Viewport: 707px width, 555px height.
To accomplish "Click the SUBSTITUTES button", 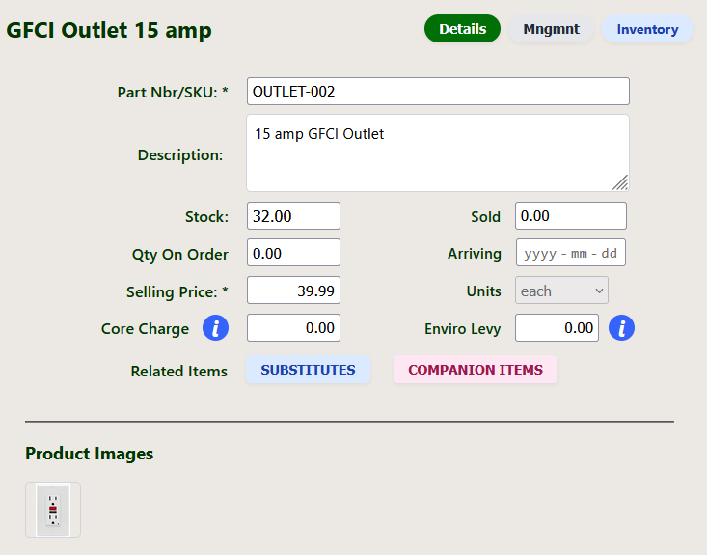I will (x=308, y=370).
